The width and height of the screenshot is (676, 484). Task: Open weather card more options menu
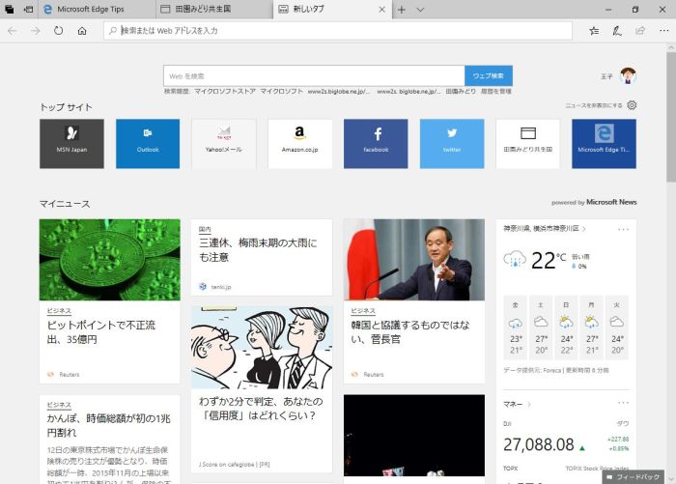623,229
